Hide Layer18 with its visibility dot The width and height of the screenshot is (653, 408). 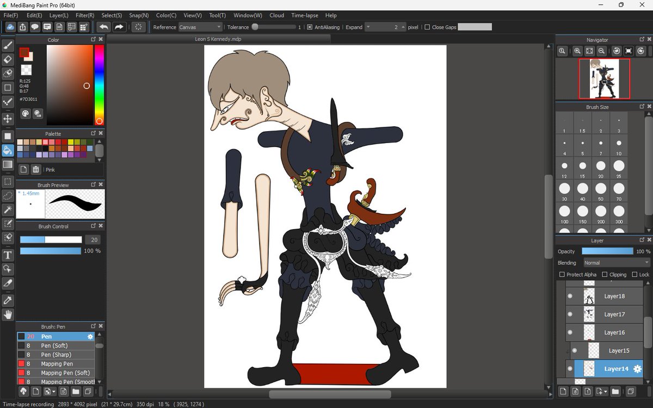[570, 296]
